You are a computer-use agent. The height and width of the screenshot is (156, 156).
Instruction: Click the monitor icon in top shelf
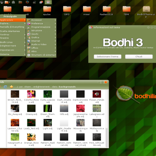pos(2,2)
